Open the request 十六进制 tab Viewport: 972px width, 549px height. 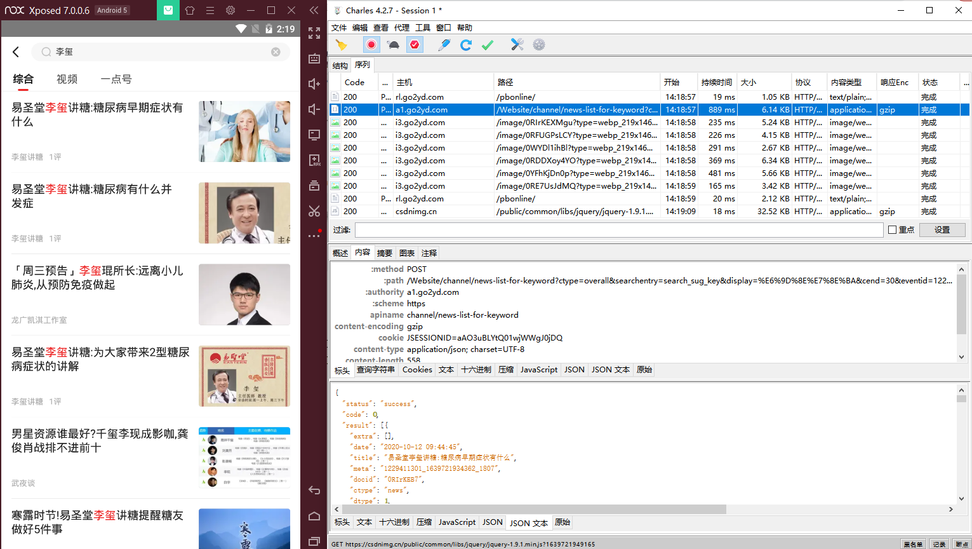coord(476,370)
